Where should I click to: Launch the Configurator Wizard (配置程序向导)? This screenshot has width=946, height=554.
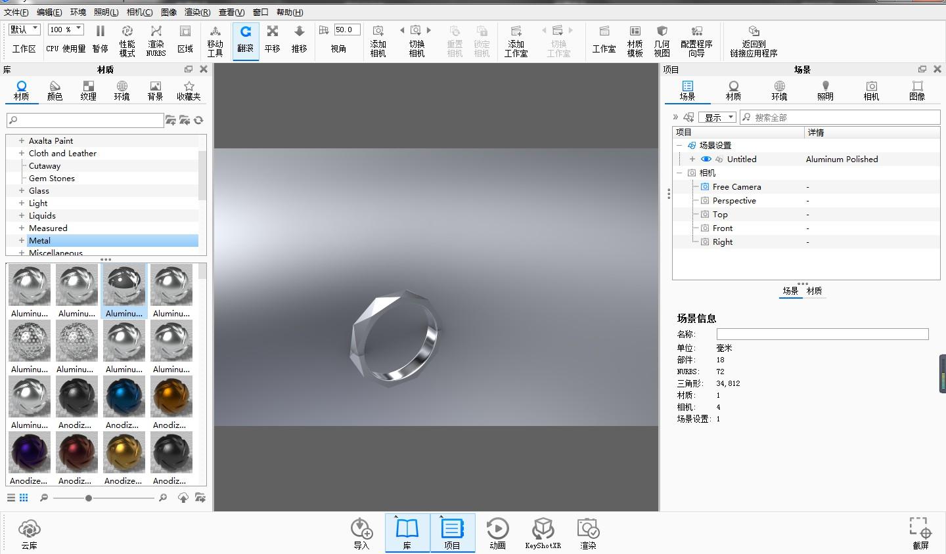coord(696,41)
